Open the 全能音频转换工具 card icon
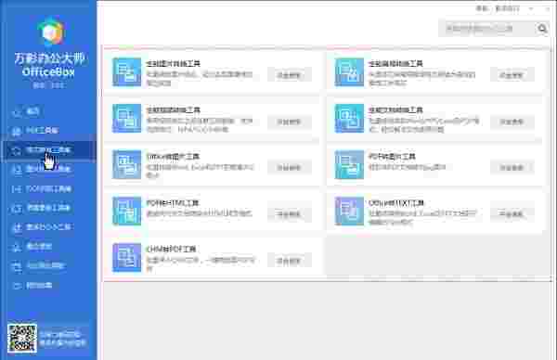Viewport: 557px width, 360px height. [349, 72]
